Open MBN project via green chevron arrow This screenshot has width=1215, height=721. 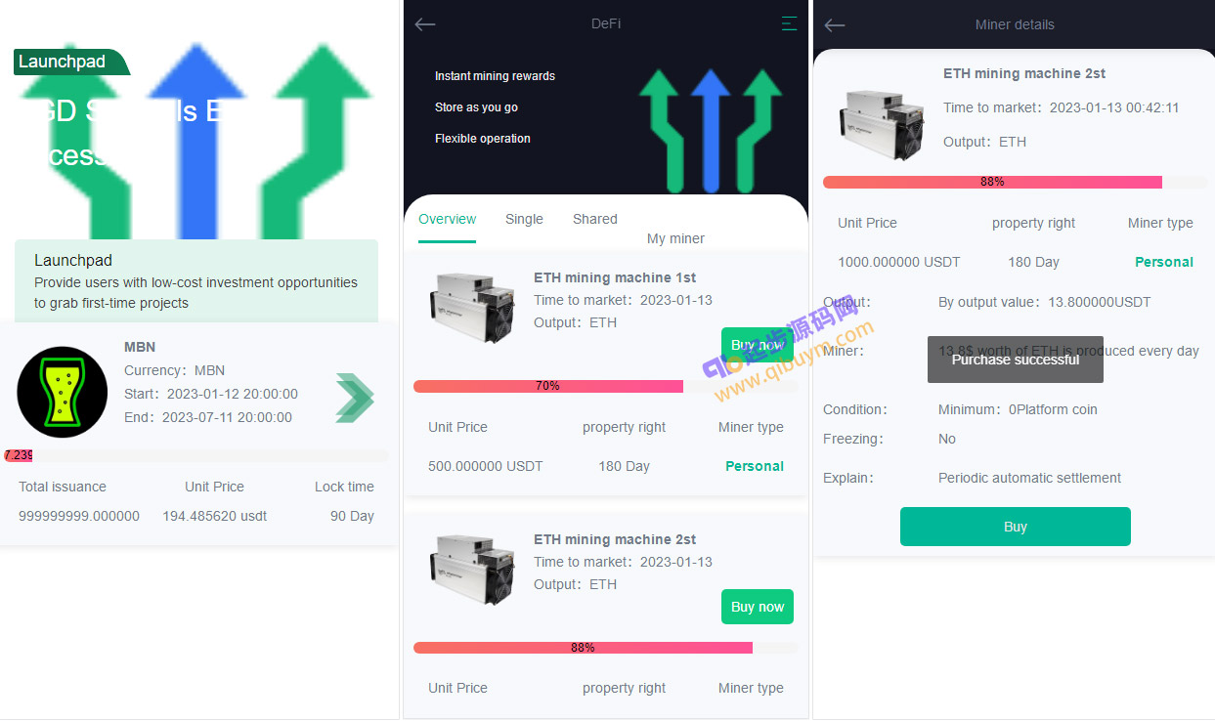(x=354, y=397)
